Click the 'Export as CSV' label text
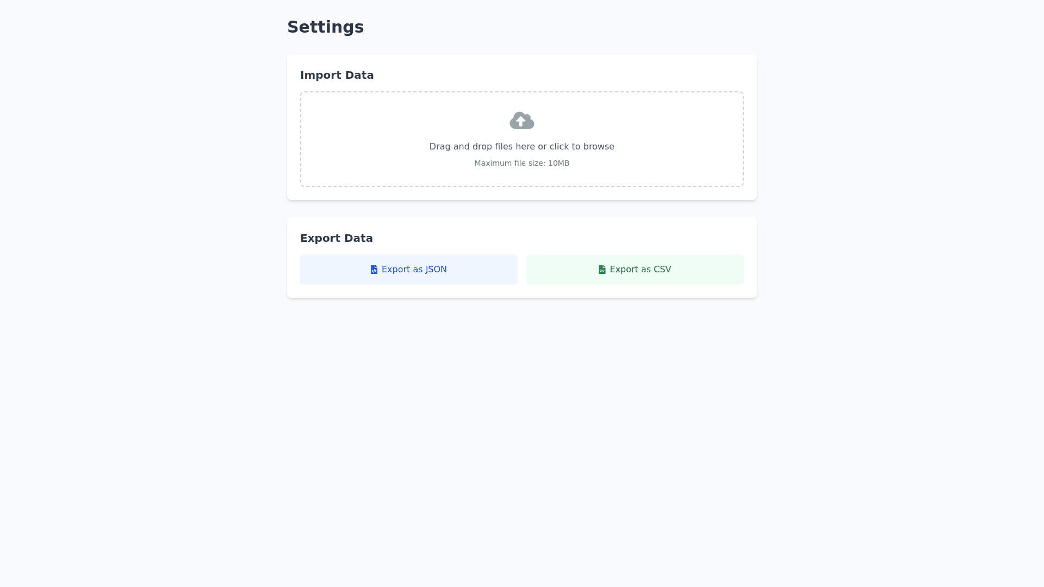This screenshot has width=1044, height=587. pos(640,270)
